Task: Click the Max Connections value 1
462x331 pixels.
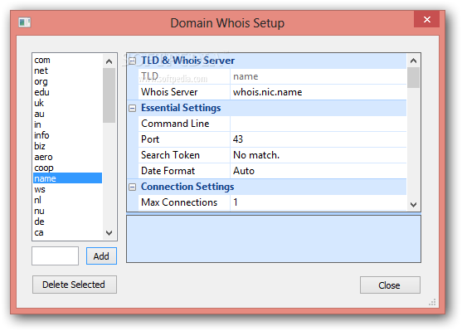Action: point(319,202)
